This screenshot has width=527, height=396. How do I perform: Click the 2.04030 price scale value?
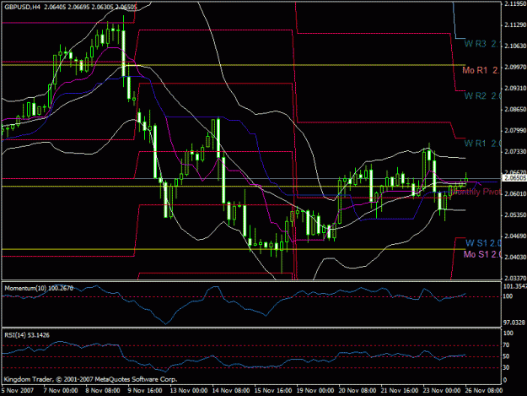click(x=515, y=258)
